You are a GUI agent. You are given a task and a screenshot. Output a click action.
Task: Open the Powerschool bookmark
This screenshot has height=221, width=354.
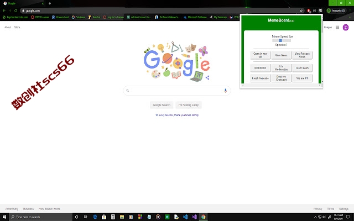pos(60,17)
